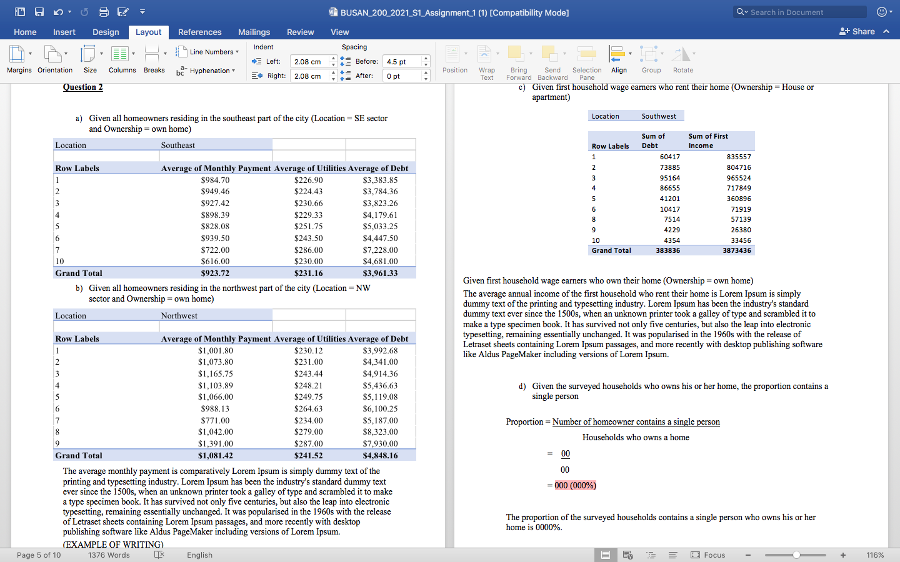Image resolution: width=900 pixels, height=562 pixels.
Task: Click the zoom out minus button
Action: coord(747,555)
